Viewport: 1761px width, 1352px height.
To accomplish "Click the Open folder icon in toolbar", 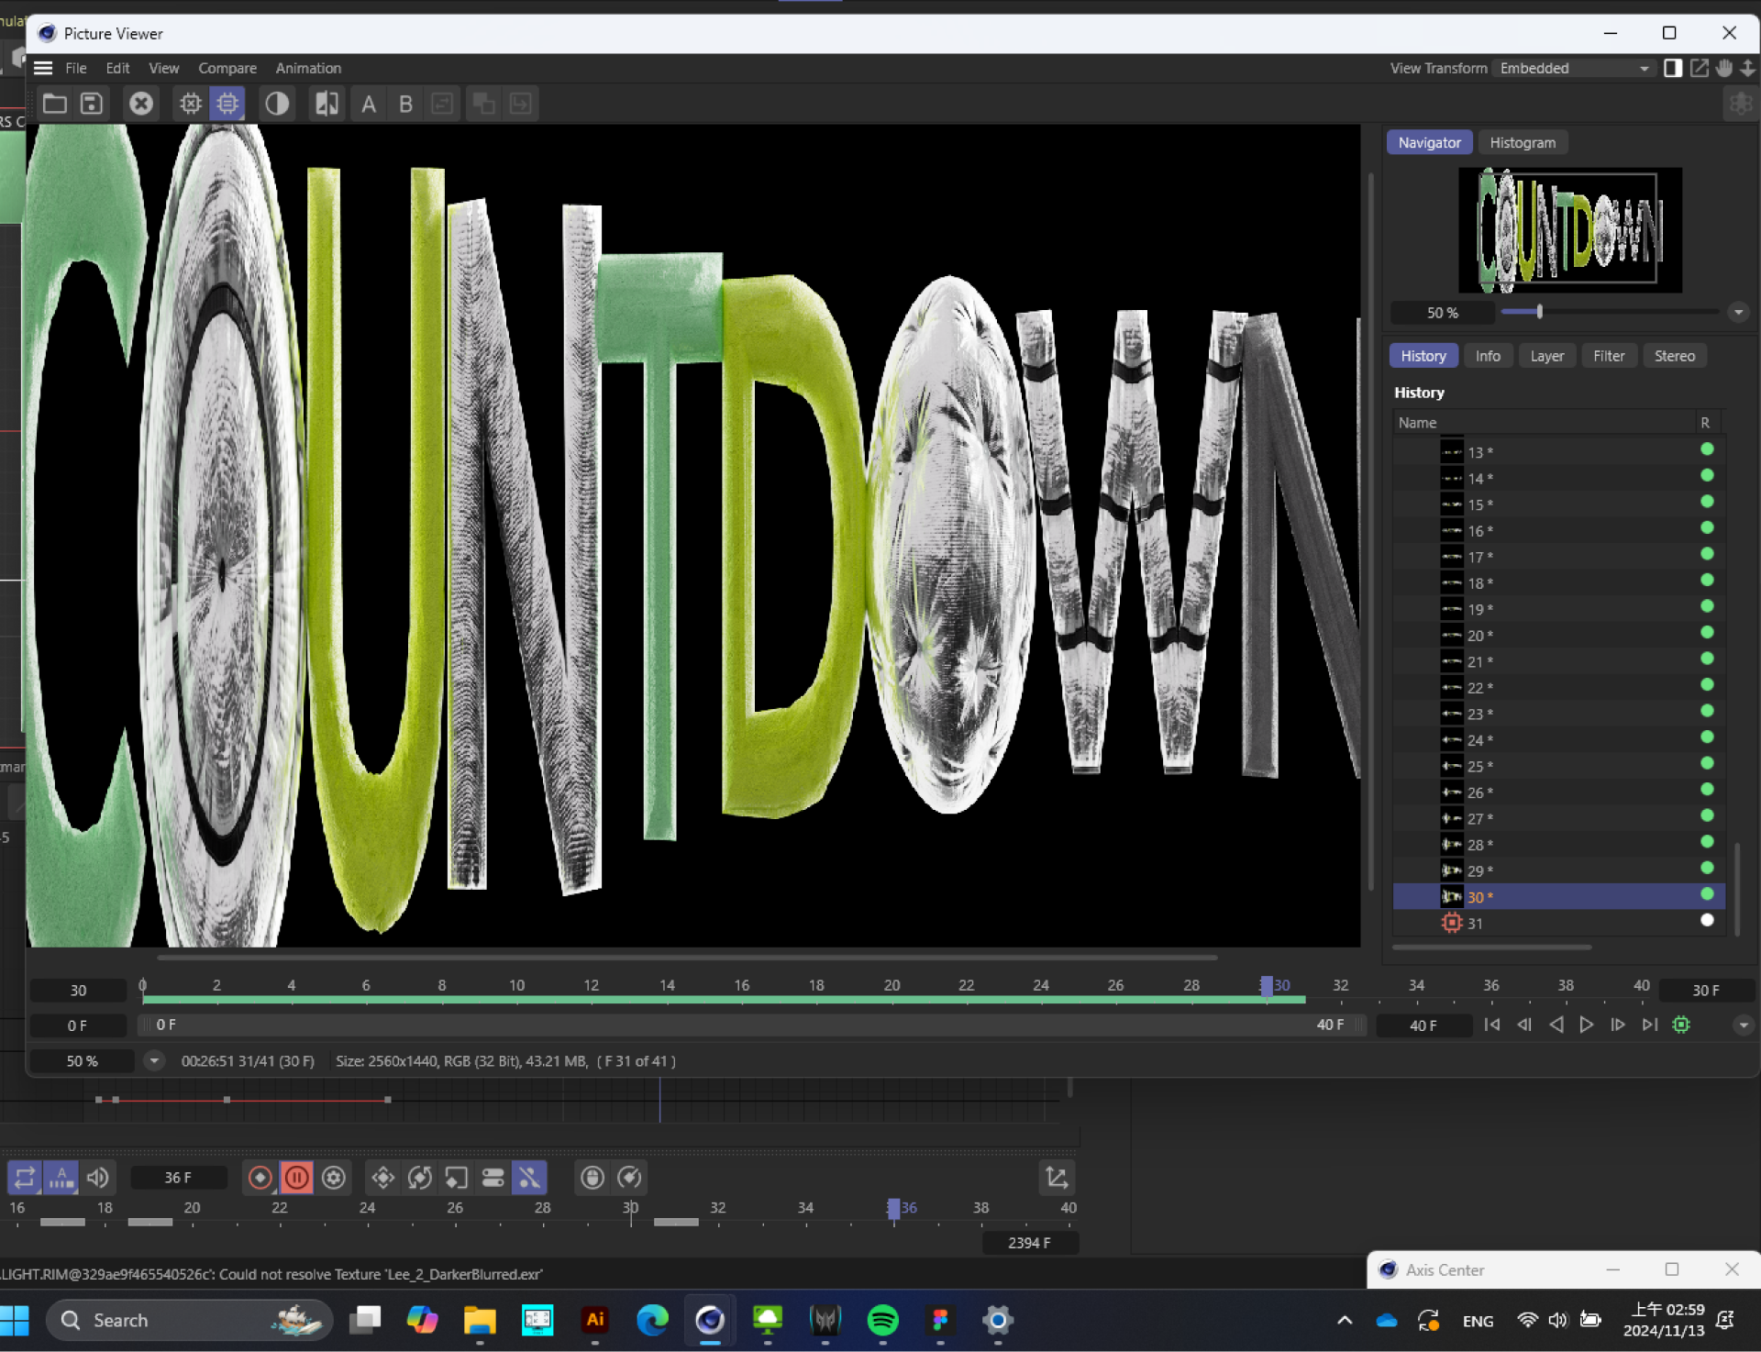I will pyautogui.click(x=55, y=104).
